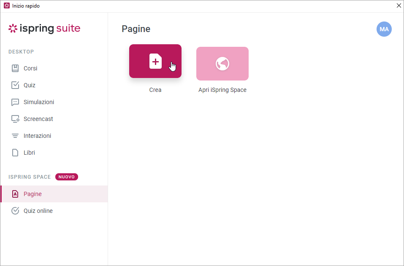Click the Pagine document icon in sidebar
The height and width of the screenshot is (266, 404).
click(15, 194)
